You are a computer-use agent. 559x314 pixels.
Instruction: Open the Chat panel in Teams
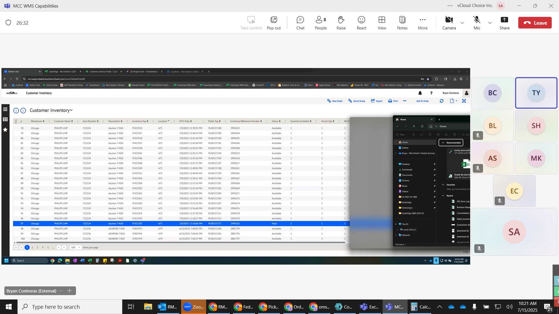click(x=300, y=23)
